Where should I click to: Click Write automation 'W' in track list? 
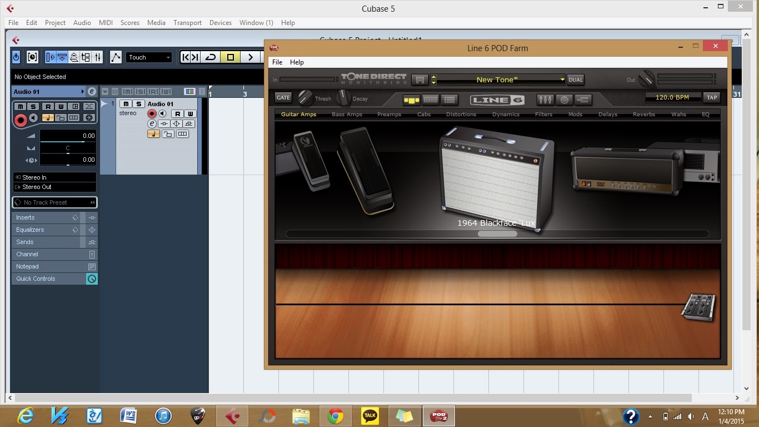coord(189,113)
